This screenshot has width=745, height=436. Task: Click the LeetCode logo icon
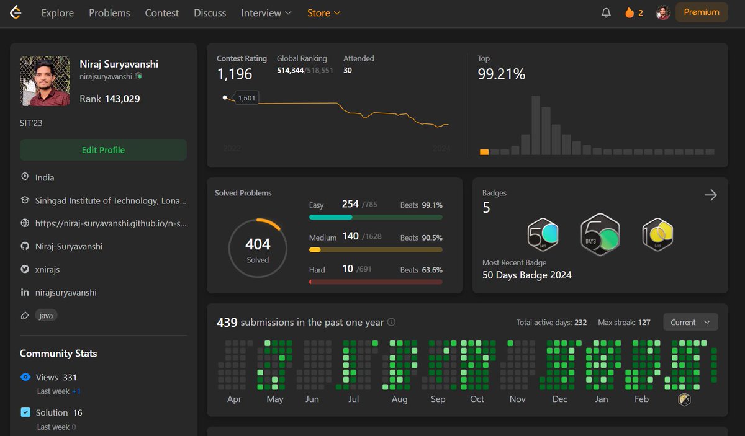pos(16,12)
